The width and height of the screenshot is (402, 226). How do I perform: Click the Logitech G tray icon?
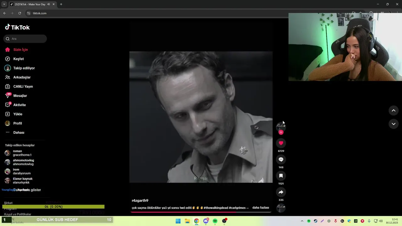[342, 221]
